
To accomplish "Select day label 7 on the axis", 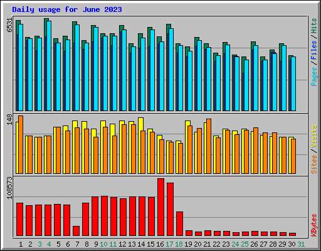I will pyautogui.click(x=77, y=244).
